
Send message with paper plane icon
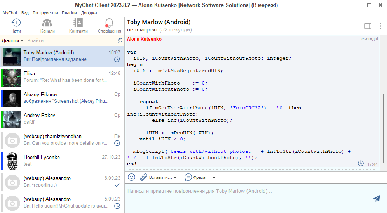pyautogui.click(x=376, y=198)
